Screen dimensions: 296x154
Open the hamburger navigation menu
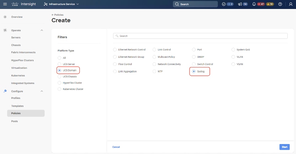point(5,4)
